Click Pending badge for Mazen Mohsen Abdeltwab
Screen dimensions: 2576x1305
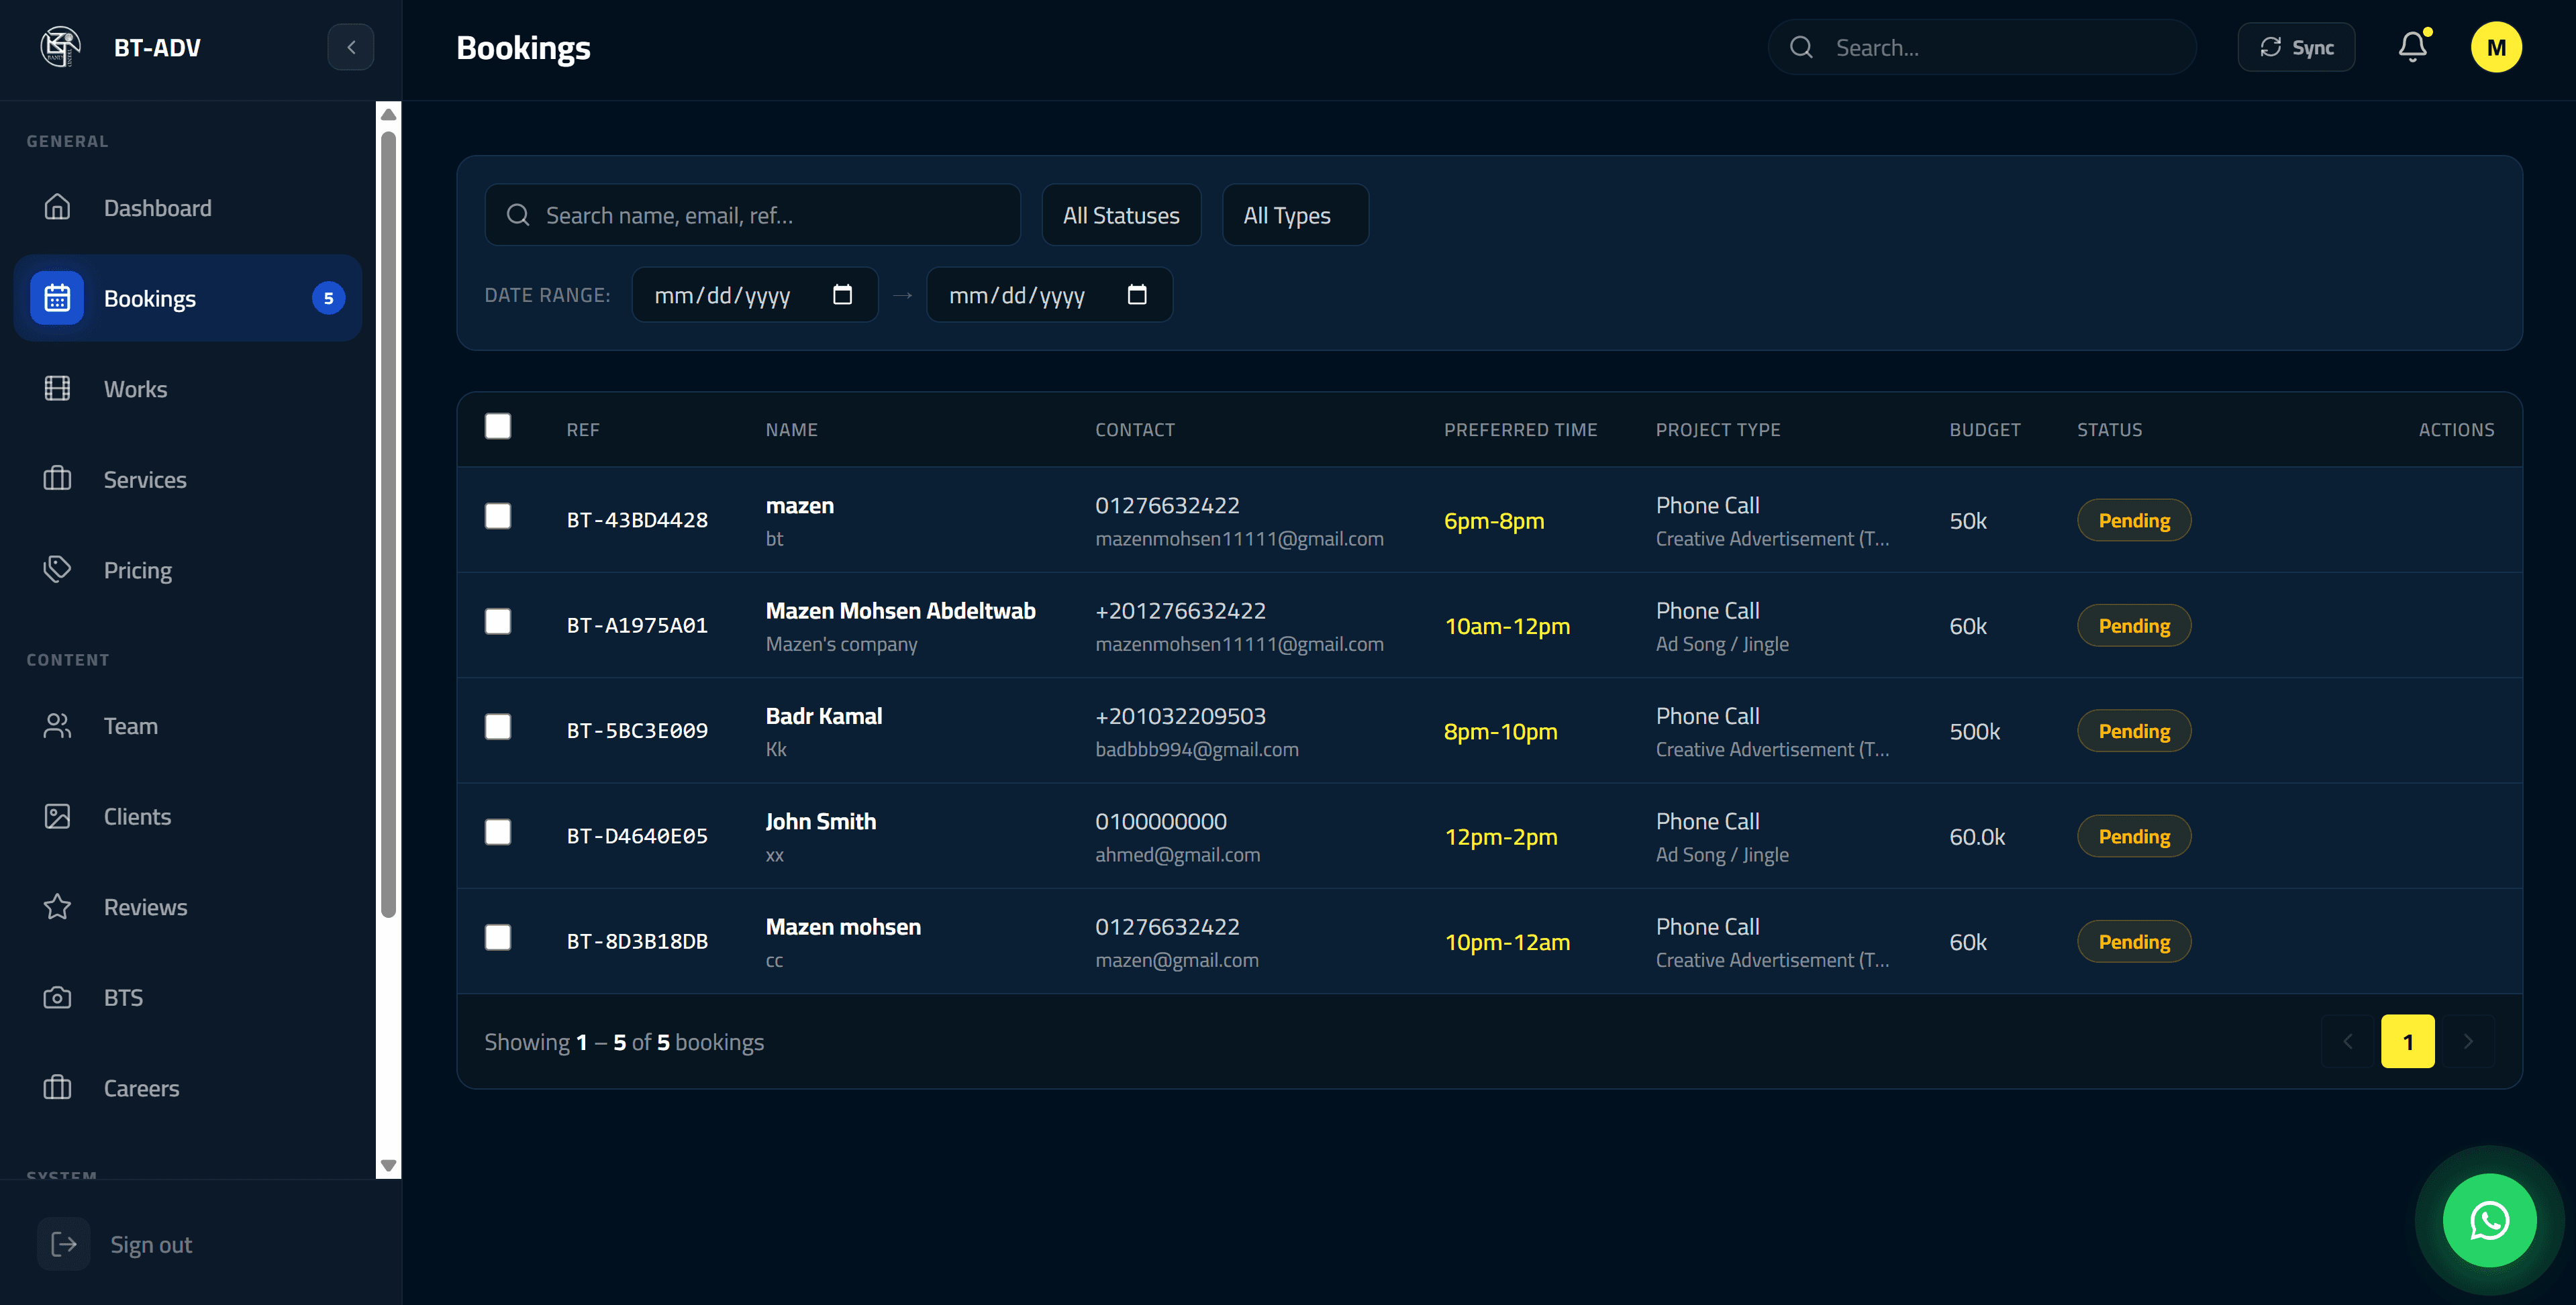click(x=2134, y=626)
